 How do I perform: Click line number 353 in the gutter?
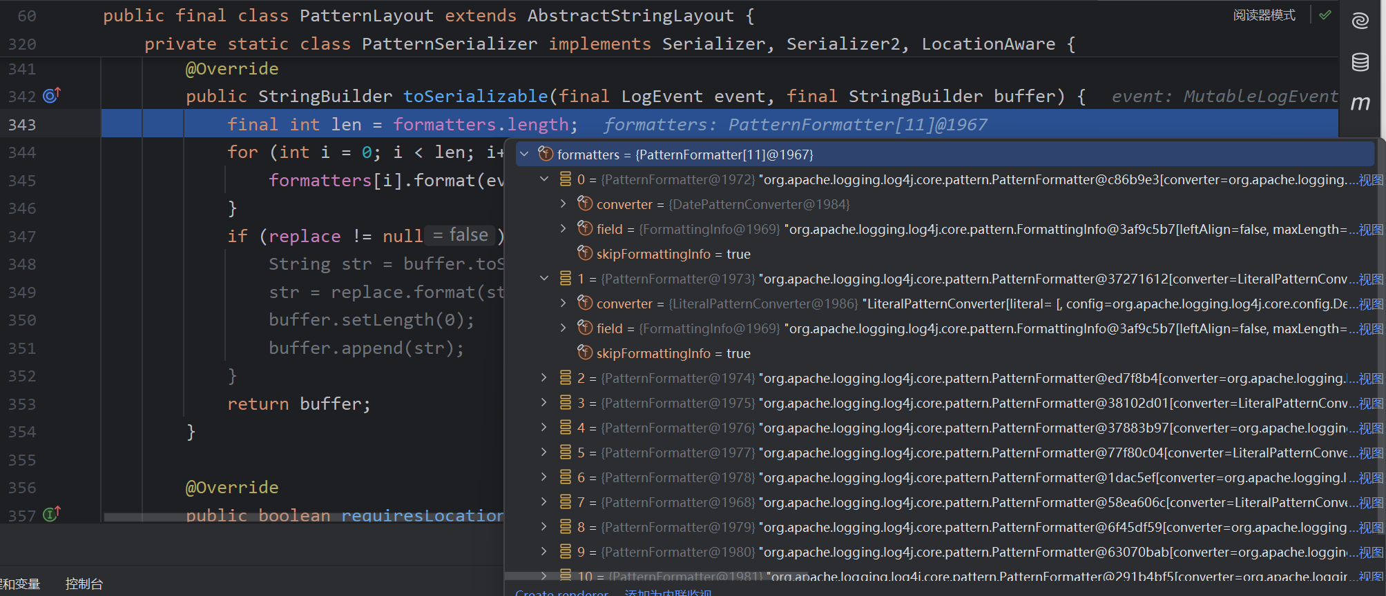(x=22, y=404)
